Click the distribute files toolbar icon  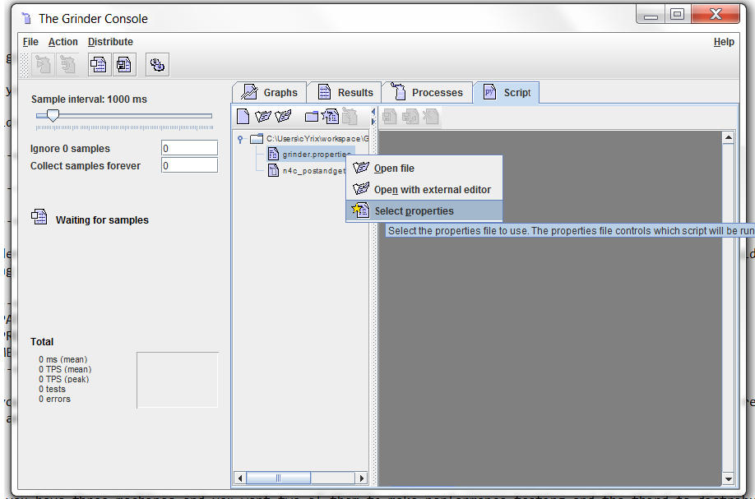coord(158,64)
